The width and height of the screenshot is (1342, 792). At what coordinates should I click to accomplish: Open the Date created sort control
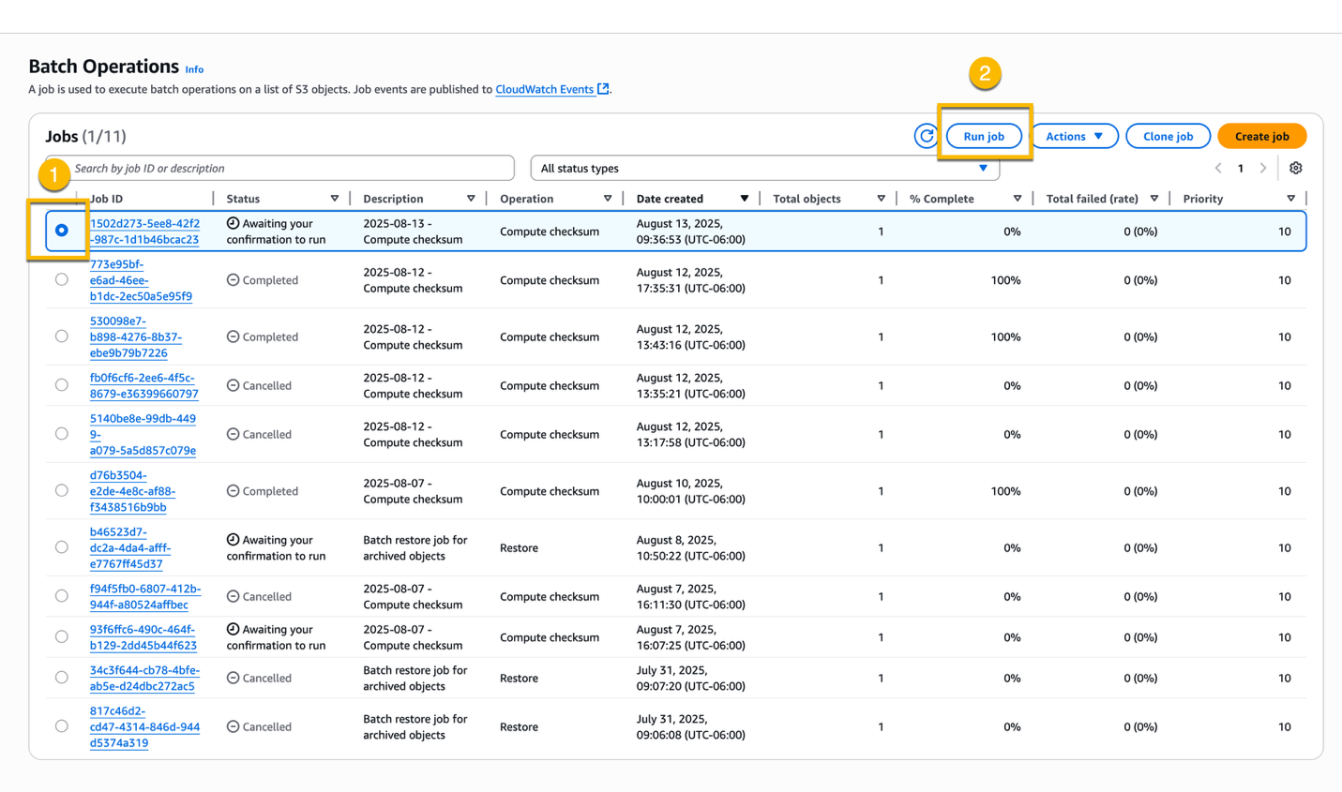point(745,198)
